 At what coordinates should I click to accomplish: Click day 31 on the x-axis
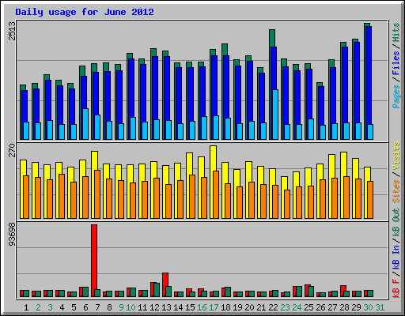380,307
